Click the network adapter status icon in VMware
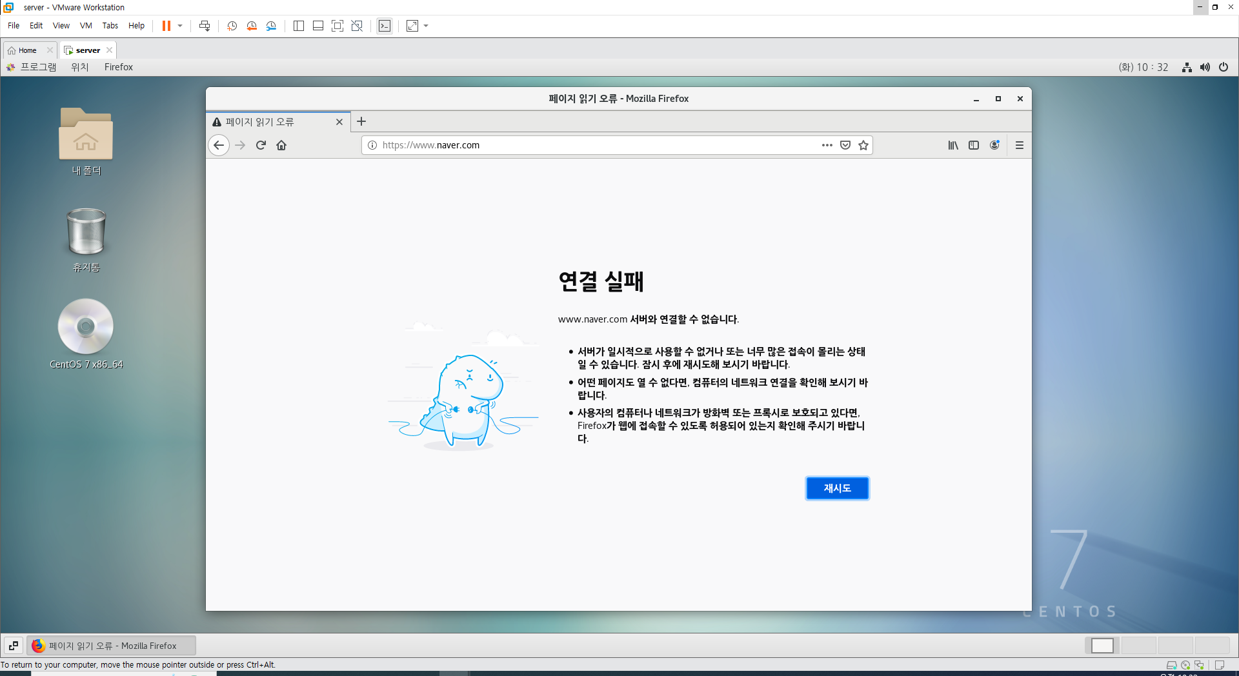 pyautogui.click(x=1199, y=665)
